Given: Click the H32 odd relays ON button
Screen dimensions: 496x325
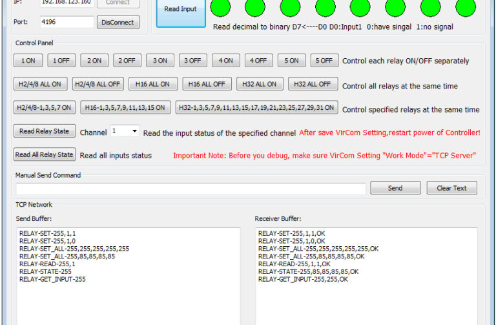Looking at the screenshot, I should tap(257, 107).
